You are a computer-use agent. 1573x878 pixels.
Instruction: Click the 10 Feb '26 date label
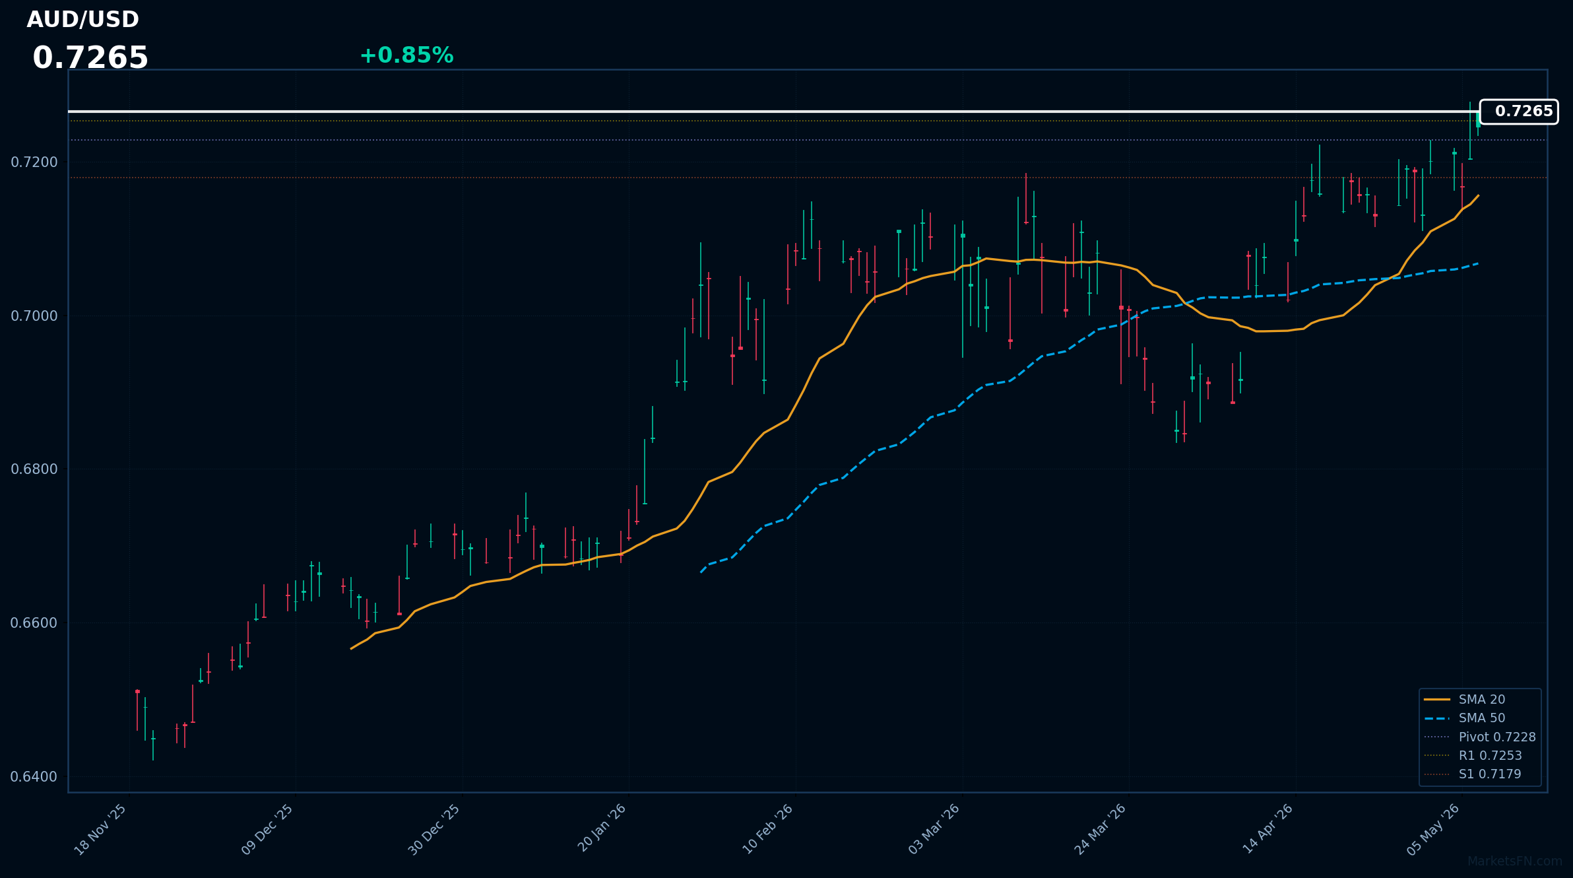point(767,829)
